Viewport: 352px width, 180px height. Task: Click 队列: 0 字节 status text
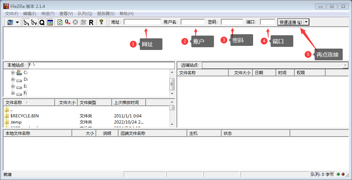[322, 174]
